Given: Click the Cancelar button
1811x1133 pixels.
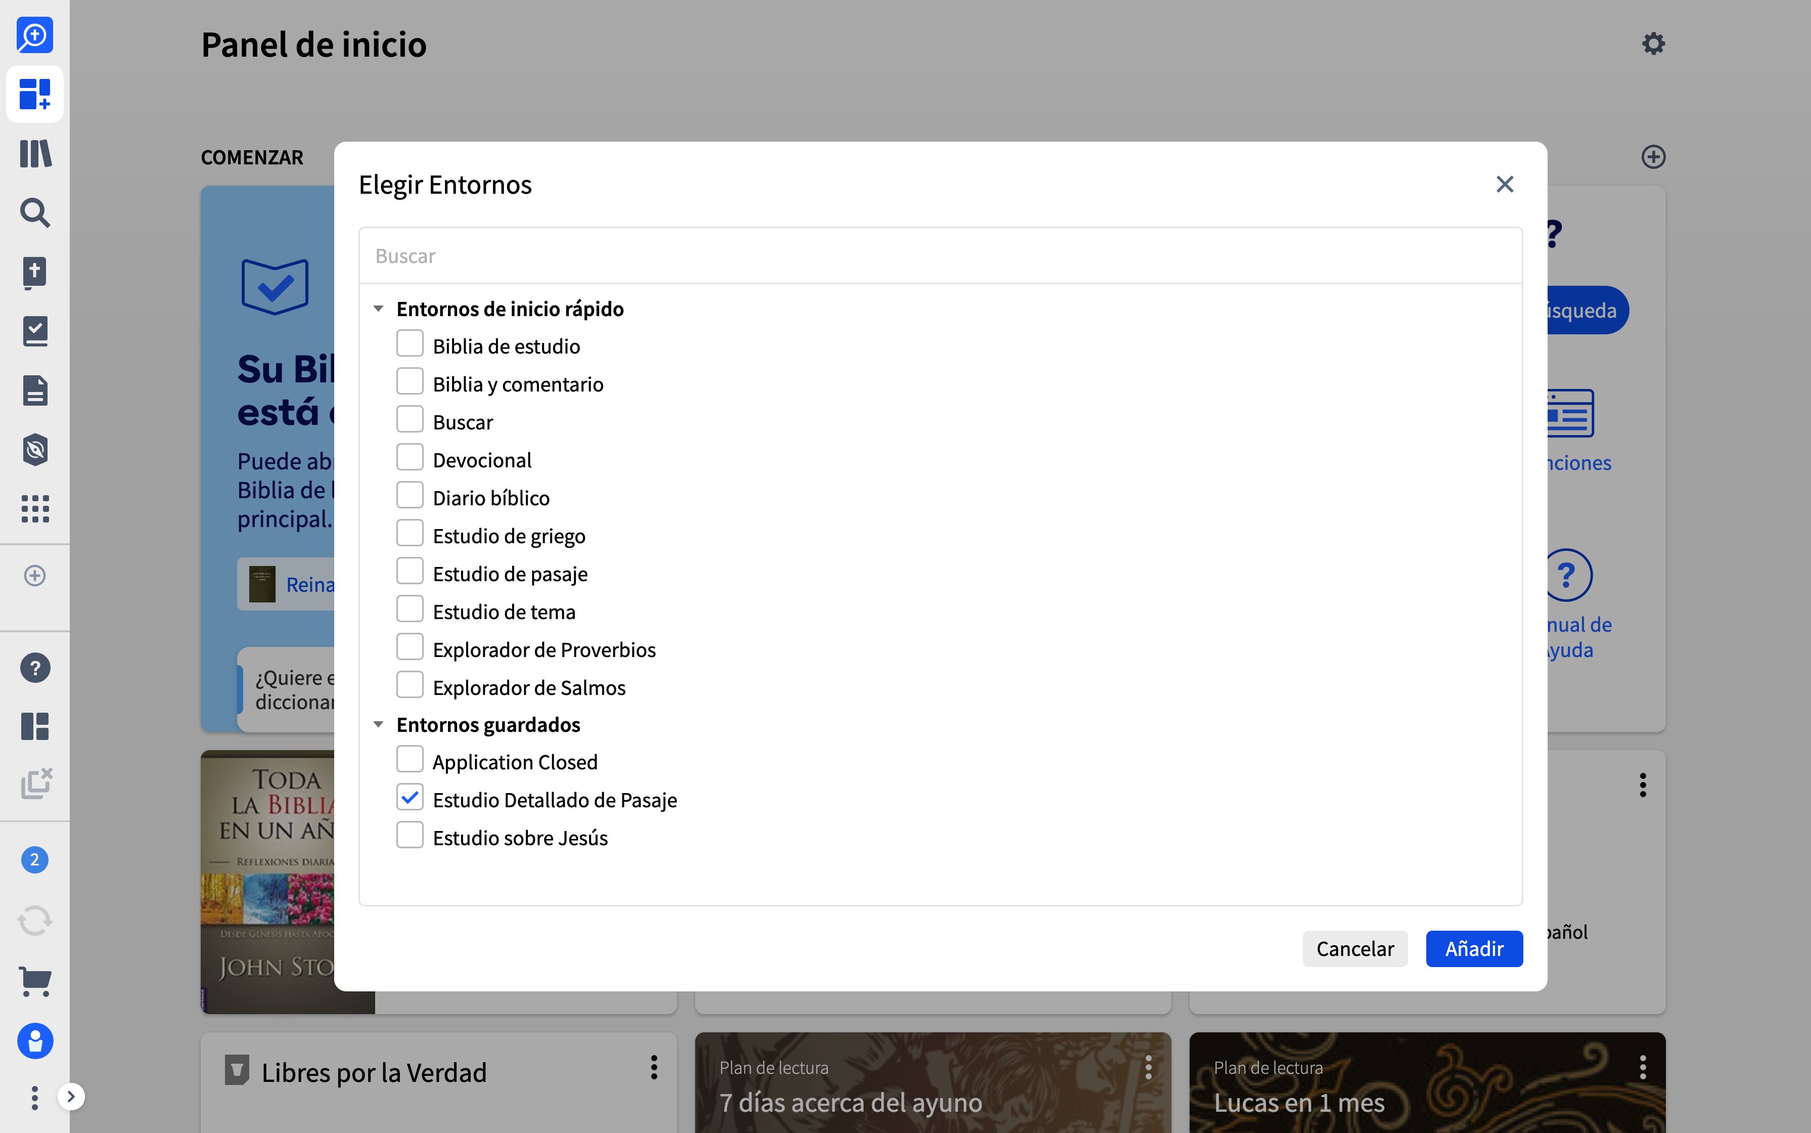Looking at the screenshot, I should tap(1355, 949).
